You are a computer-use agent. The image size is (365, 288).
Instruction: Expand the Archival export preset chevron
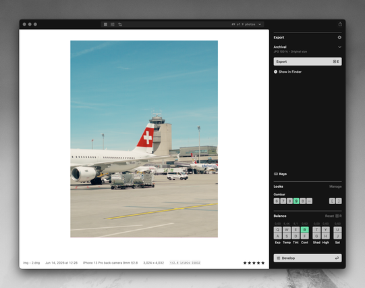[339, 47]
